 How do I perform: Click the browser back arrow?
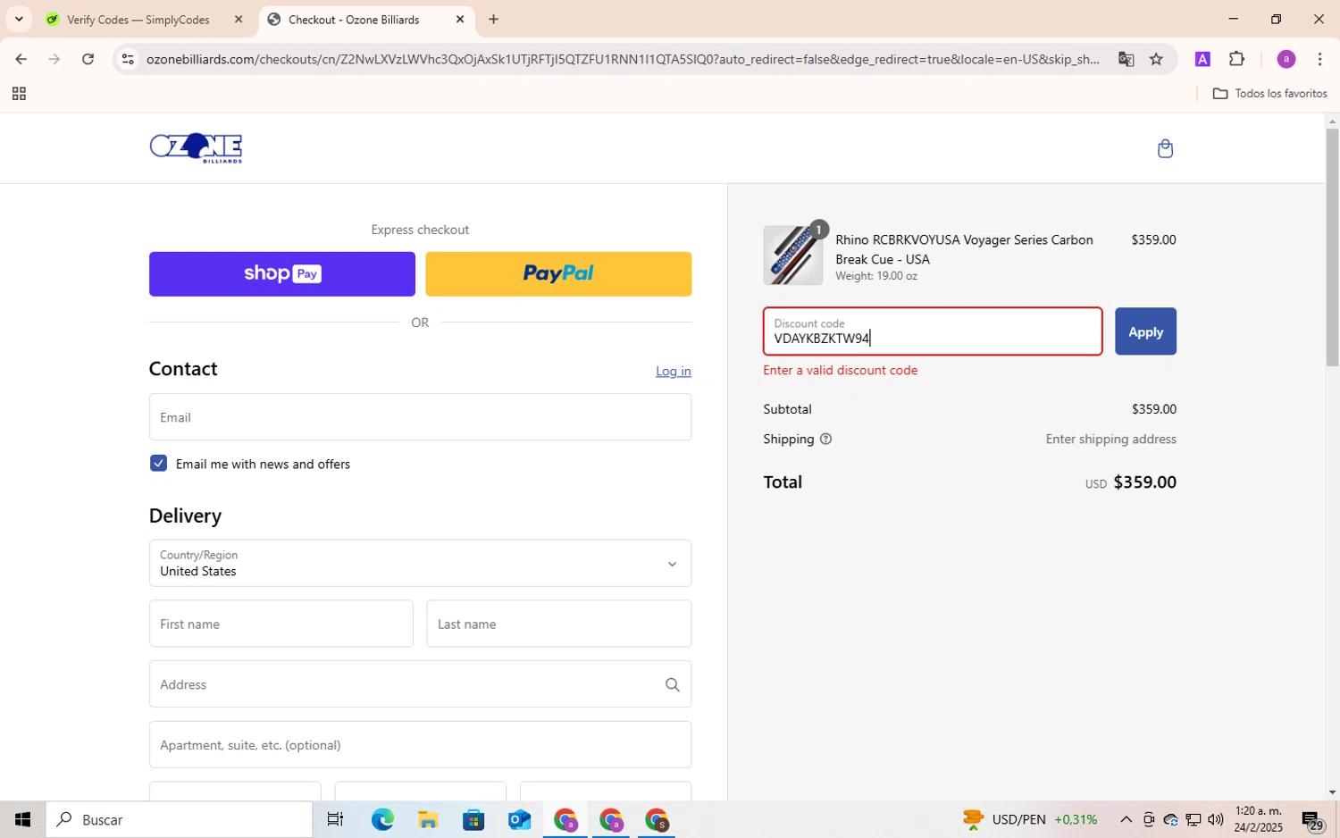21,59
